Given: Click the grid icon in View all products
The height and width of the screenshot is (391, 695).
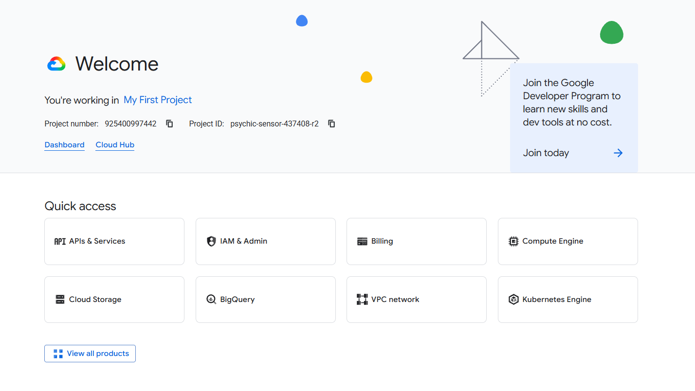Looking at the screenshot, I should pyautogui.click(x=58, y=354).
